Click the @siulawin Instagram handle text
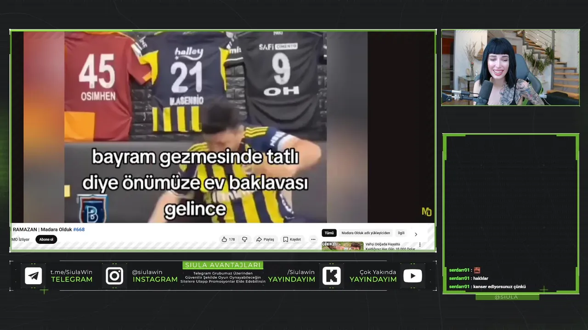 click(x=147, y=272)
